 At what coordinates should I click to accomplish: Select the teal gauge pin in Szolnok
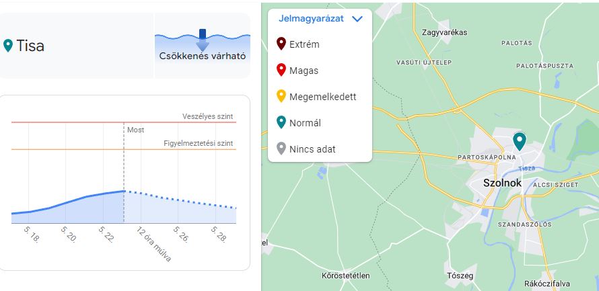[x=520, y=141]
